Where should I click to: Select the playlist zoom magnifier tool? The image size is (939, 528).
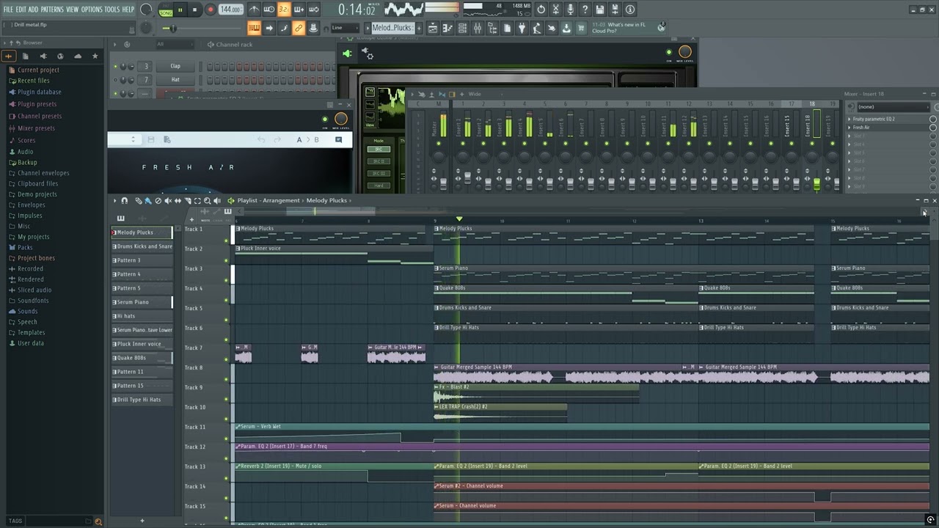pos(207,200)
